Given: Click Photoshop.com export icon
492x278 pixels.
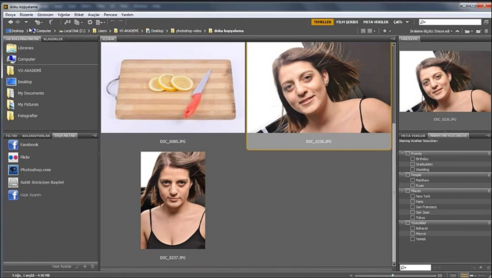Looking at the screenshot, I should [13, 170].
